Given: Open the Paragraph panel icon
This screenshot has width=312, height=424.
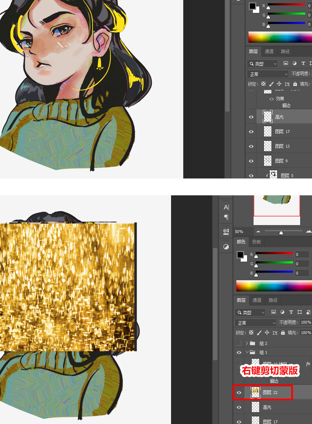Looking at the screenshot, I should click(226, 217).
